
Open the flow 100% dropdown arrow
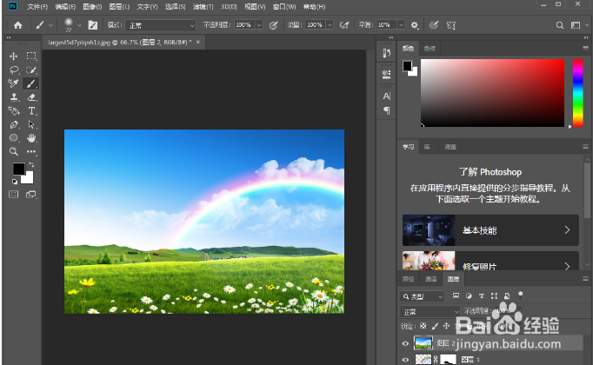[x=330, y=25]
